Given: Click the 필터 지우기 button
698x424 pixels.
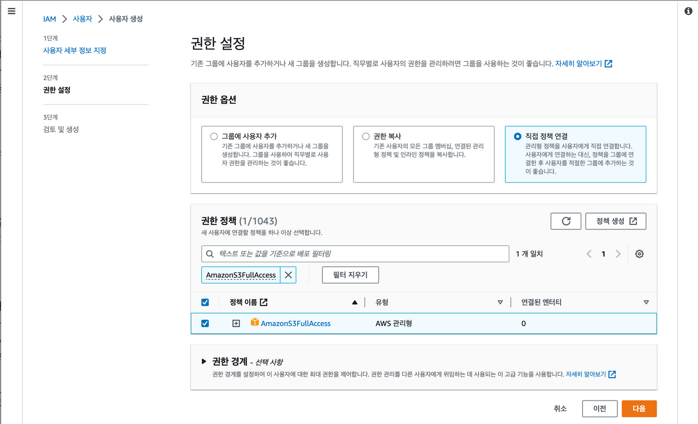Looking at the screenshot, I should coord(351,275).
